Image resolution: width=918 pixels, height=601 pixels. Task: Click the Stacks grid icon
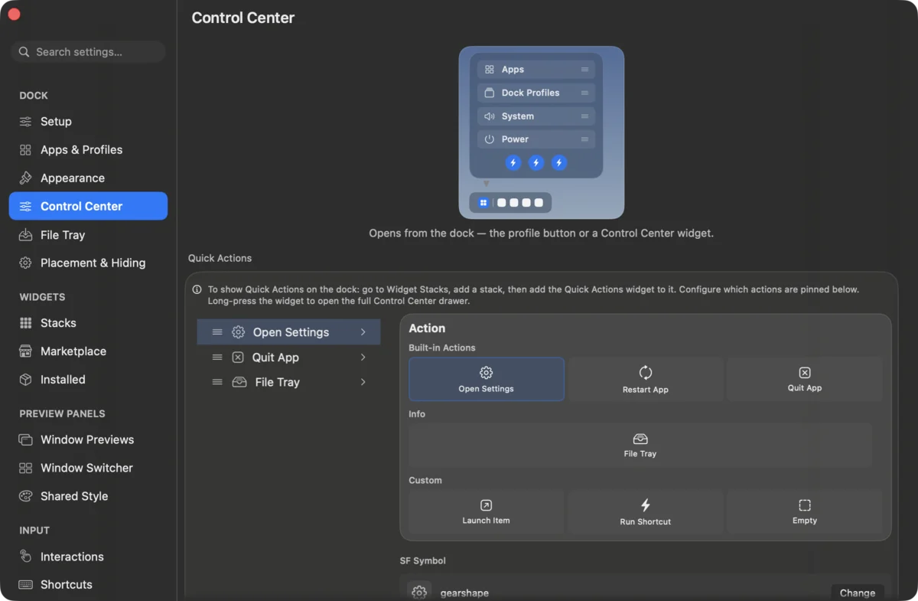(x=26, y=323)
